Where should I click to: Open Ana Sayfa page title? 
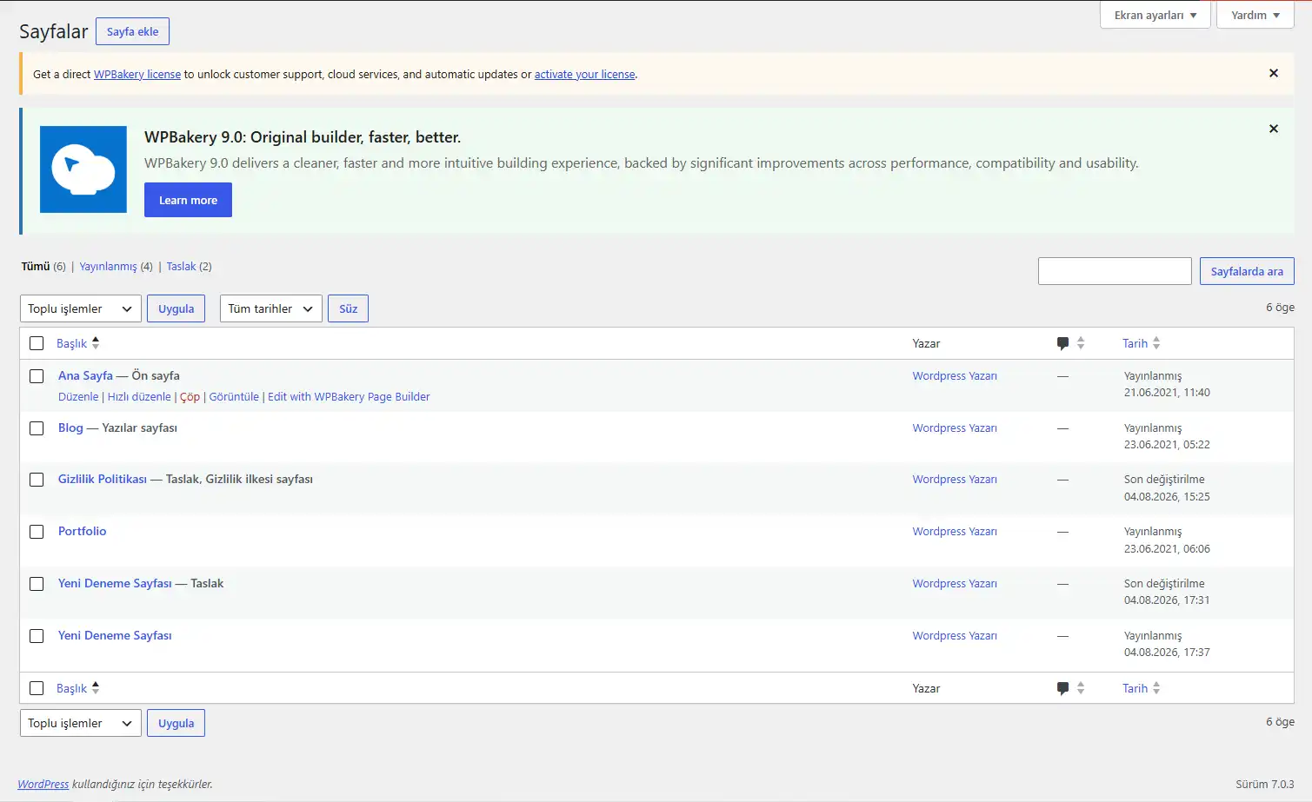(x=85, y=376)
